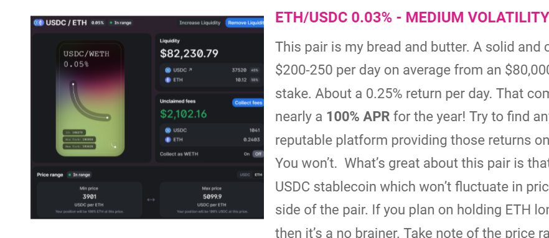Click the ETH/USDC 0.03% Medium Volatility heading
The width and height of the screenshot is (549, 238).
412,17
